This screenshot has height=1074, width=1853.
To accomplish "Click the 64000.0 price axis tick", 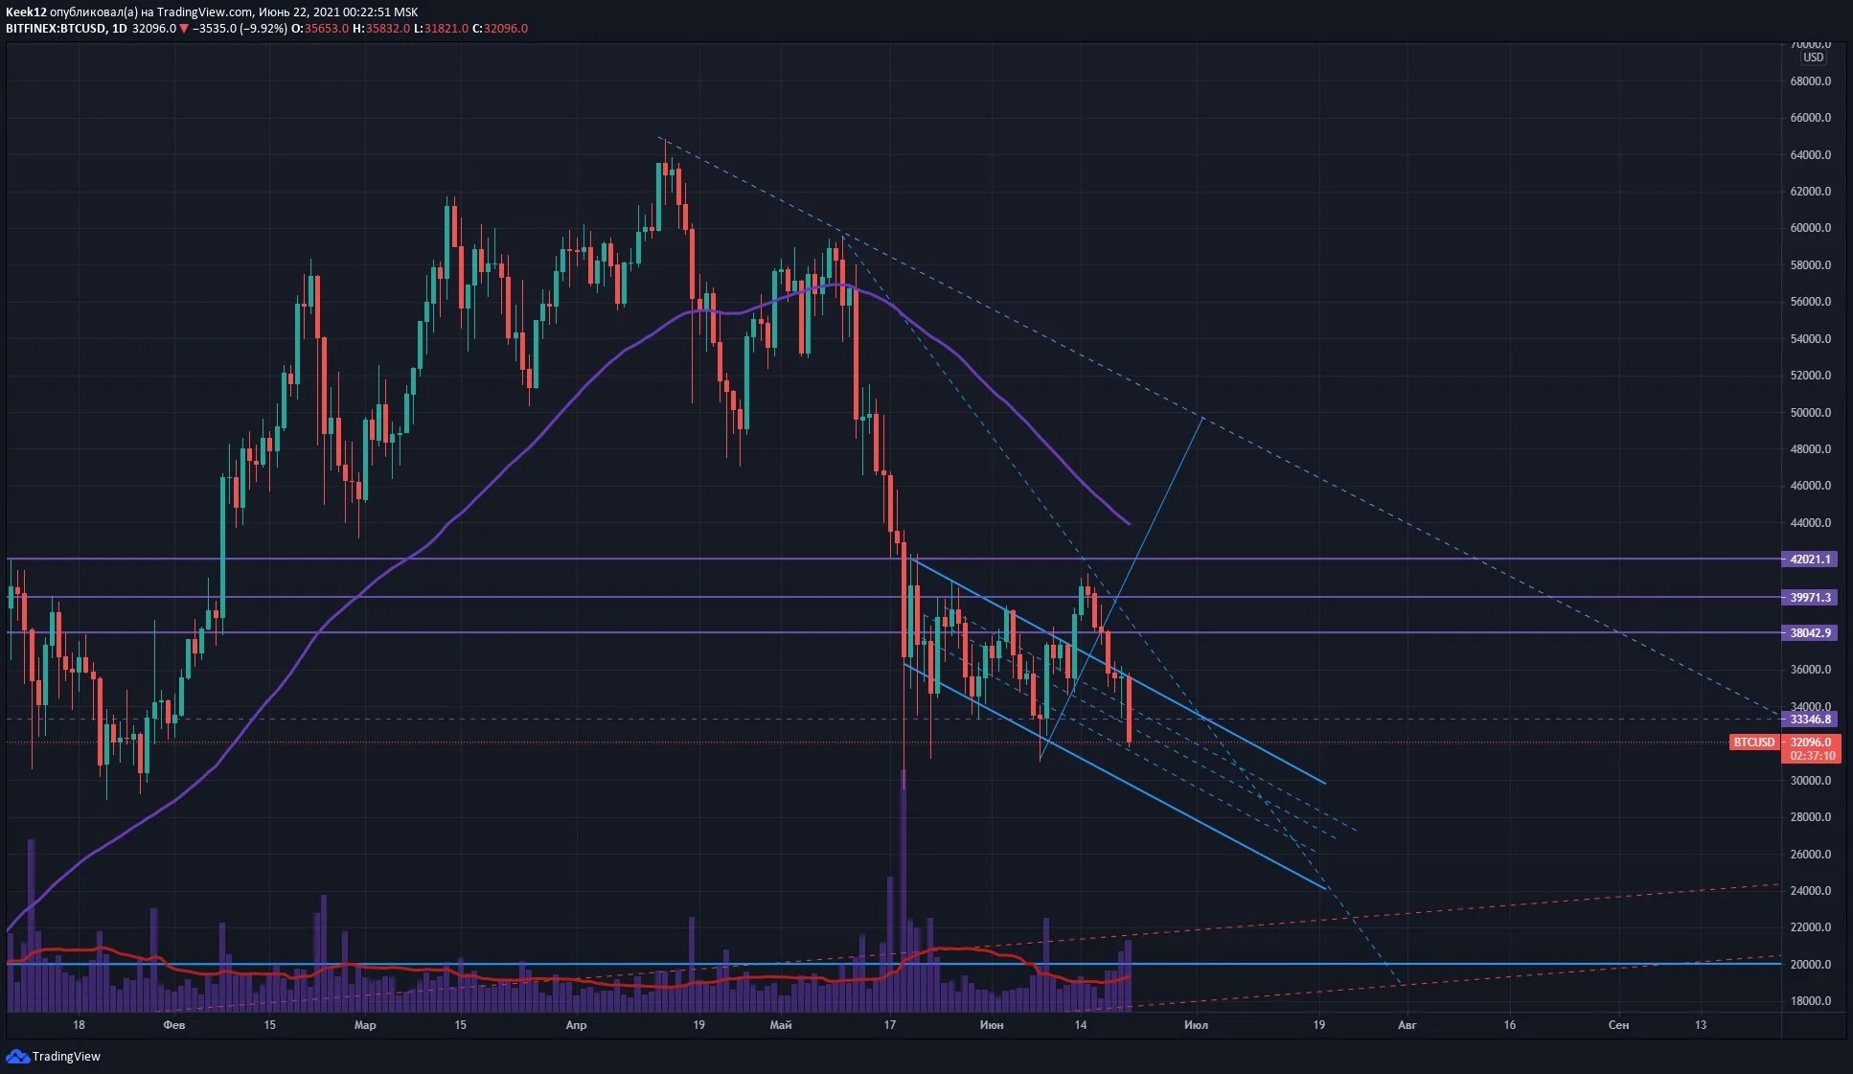I will [x=1810, y=155].
